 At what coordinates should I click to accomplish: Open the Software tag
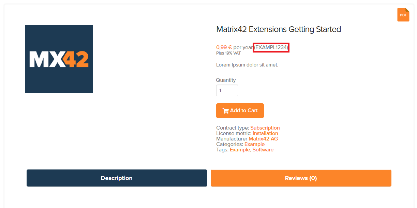(263, 149)
